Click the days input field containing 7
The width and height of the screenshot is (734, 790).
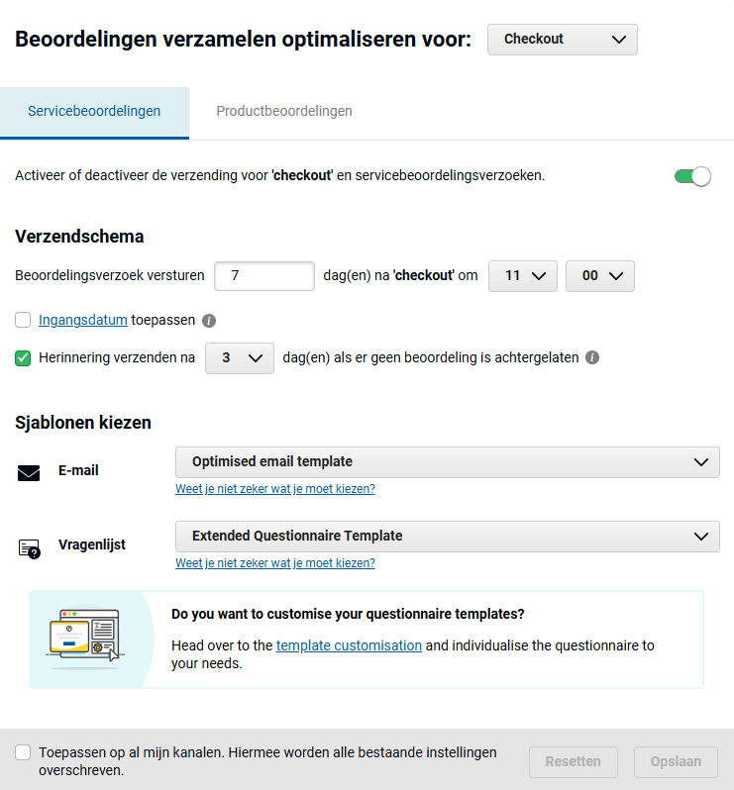click(264, 276)
